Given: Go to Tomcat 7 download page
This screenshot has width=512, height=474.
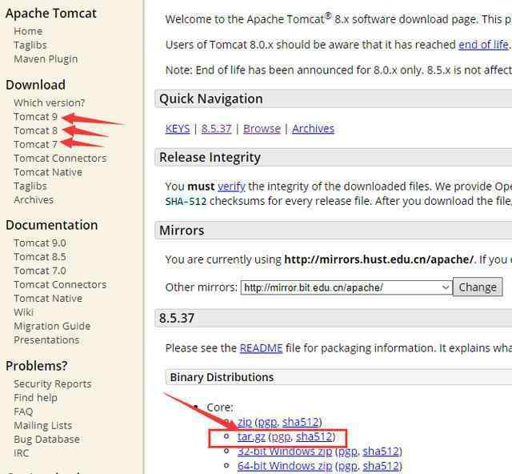Looking at the screenshot, I should click(35, 144).
